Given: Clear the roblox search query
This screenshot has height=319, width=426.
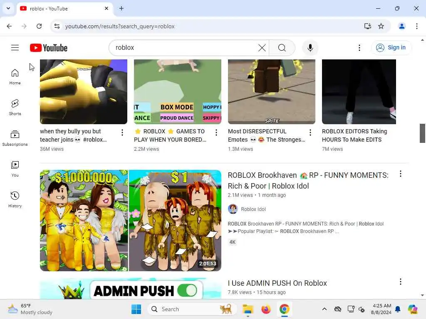Looking at the screenshot, I should click(x=262, y=48).
